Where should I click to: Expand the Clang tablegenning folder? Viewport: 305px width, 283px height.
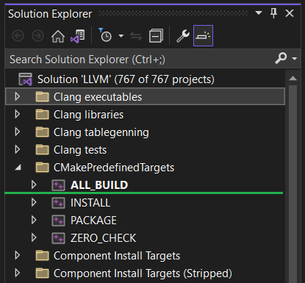(17, 132)
